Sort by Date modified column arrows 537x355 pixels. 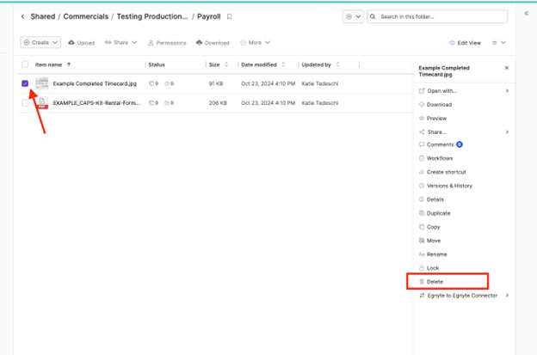tap(283, 64)
